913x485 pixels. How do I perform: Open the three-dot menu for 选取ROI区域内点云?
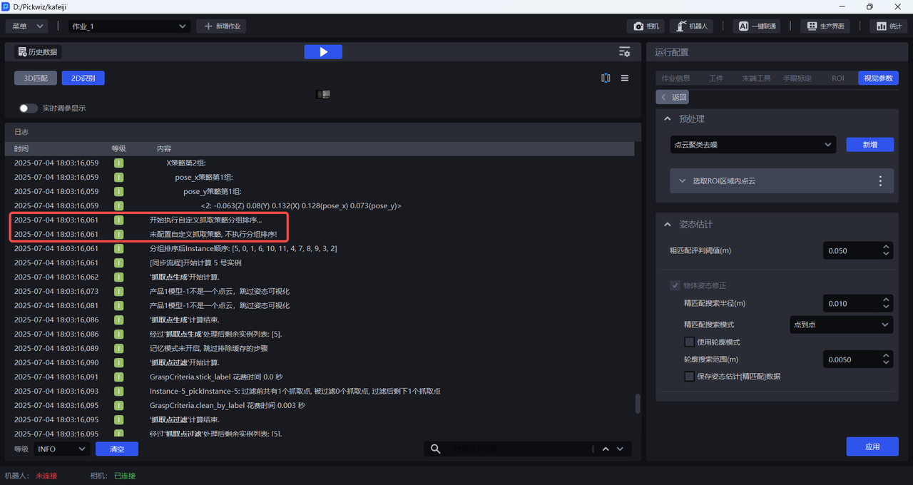click(x=880, y=181)
